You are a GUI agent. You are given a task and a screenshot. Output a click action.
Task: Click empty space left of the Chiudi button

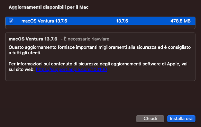click(68, 119)
